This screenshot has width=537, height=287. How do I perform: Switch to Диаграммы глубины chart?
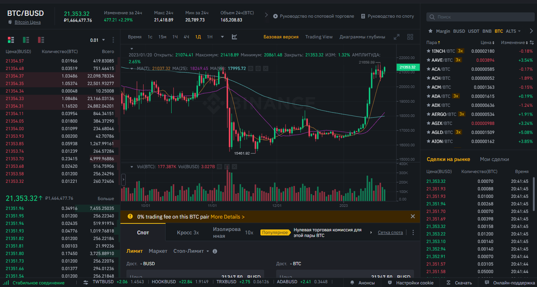pyautogui.click(x=362, y=37)
